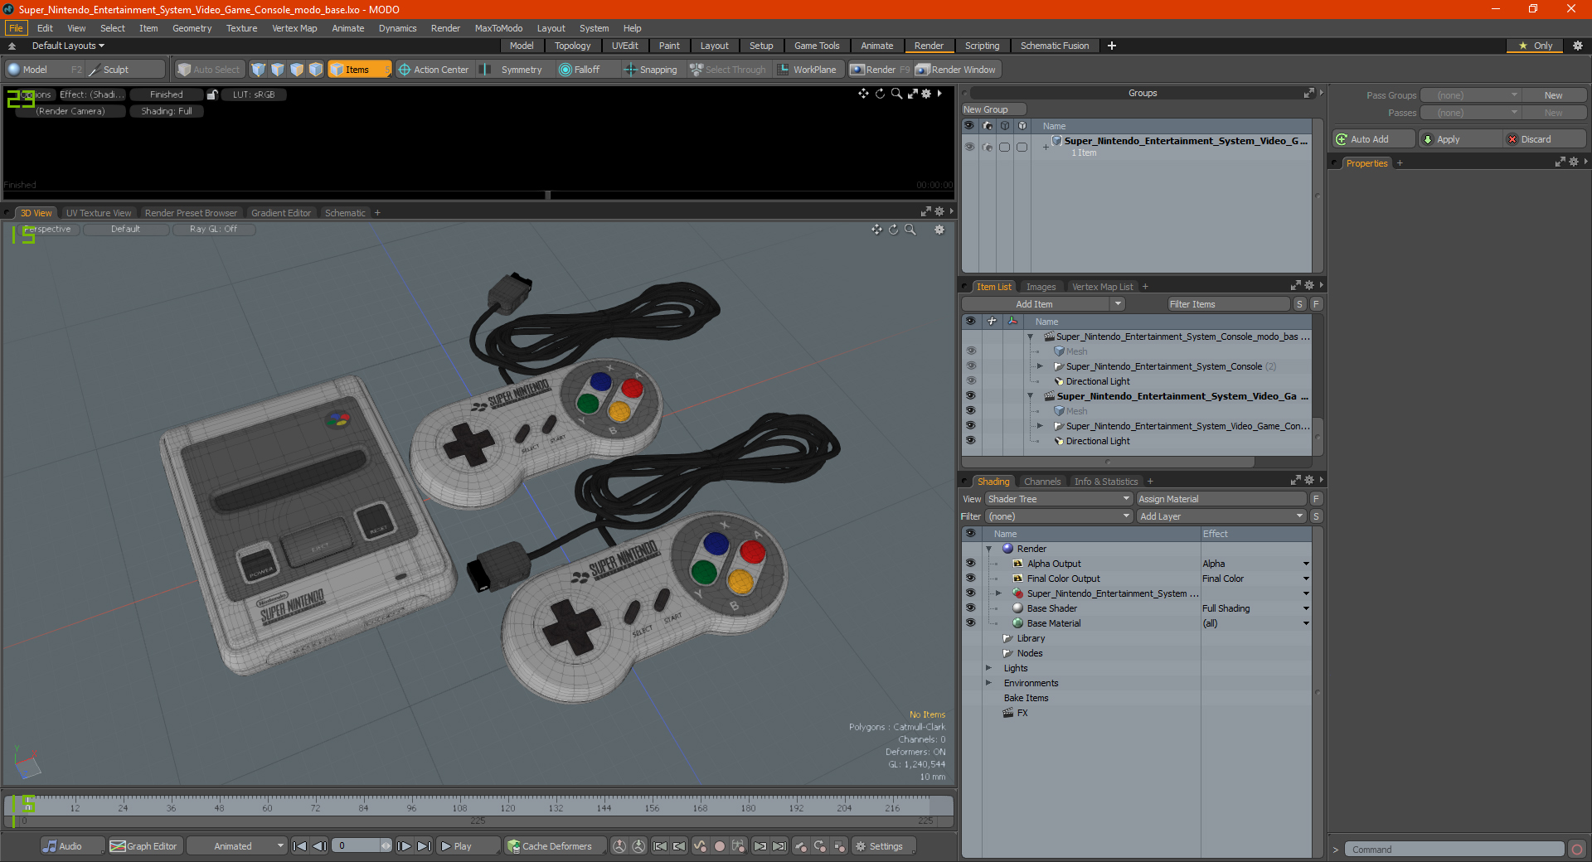This screenshot has height=862, width=1592.
Task: Open Default Layouts dropdown
Action: point(69,46)
